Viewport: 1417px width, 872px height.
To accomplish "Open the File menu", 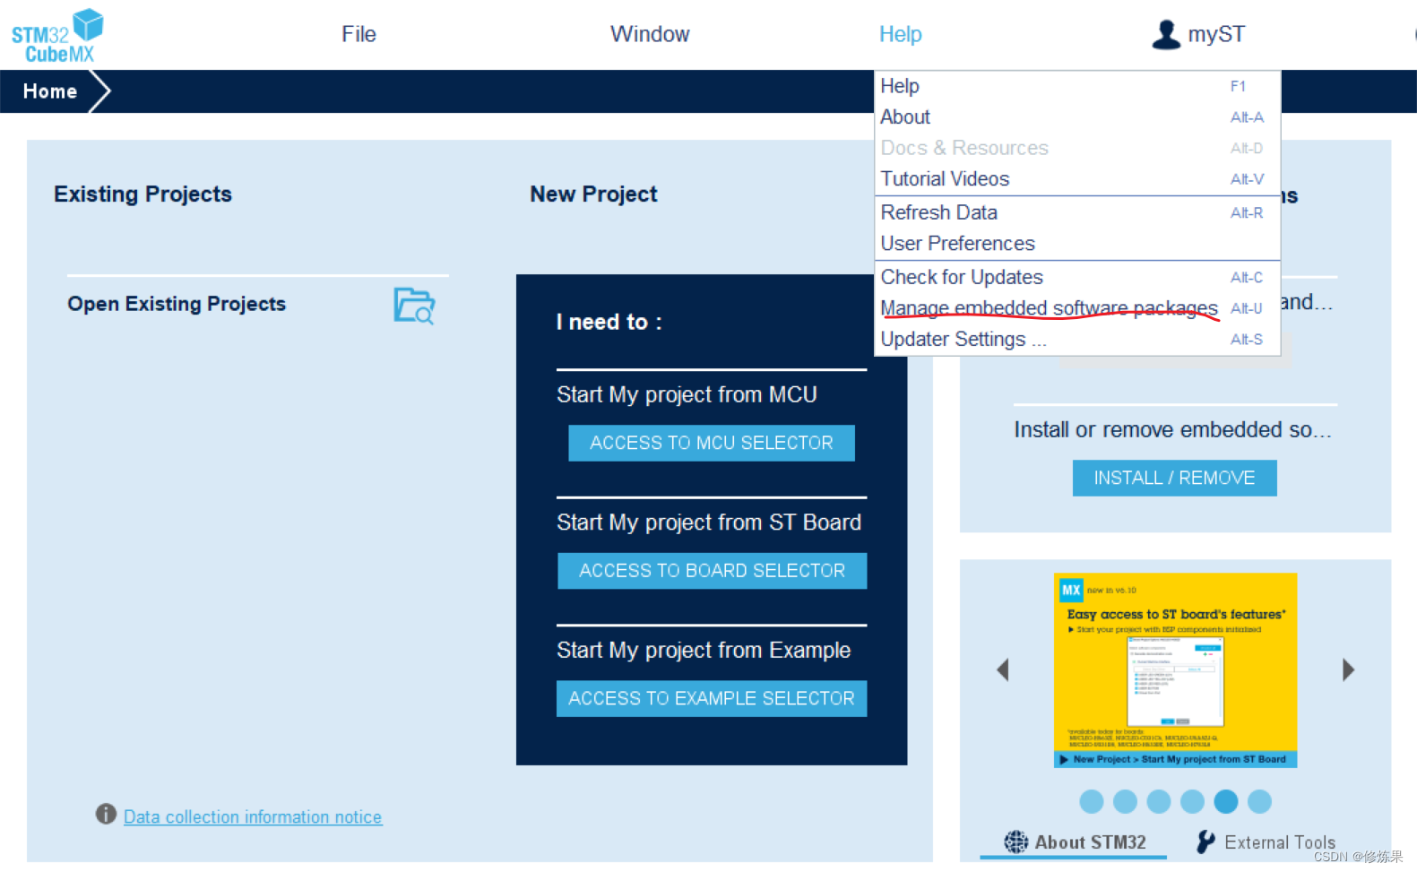I will 359,34.
